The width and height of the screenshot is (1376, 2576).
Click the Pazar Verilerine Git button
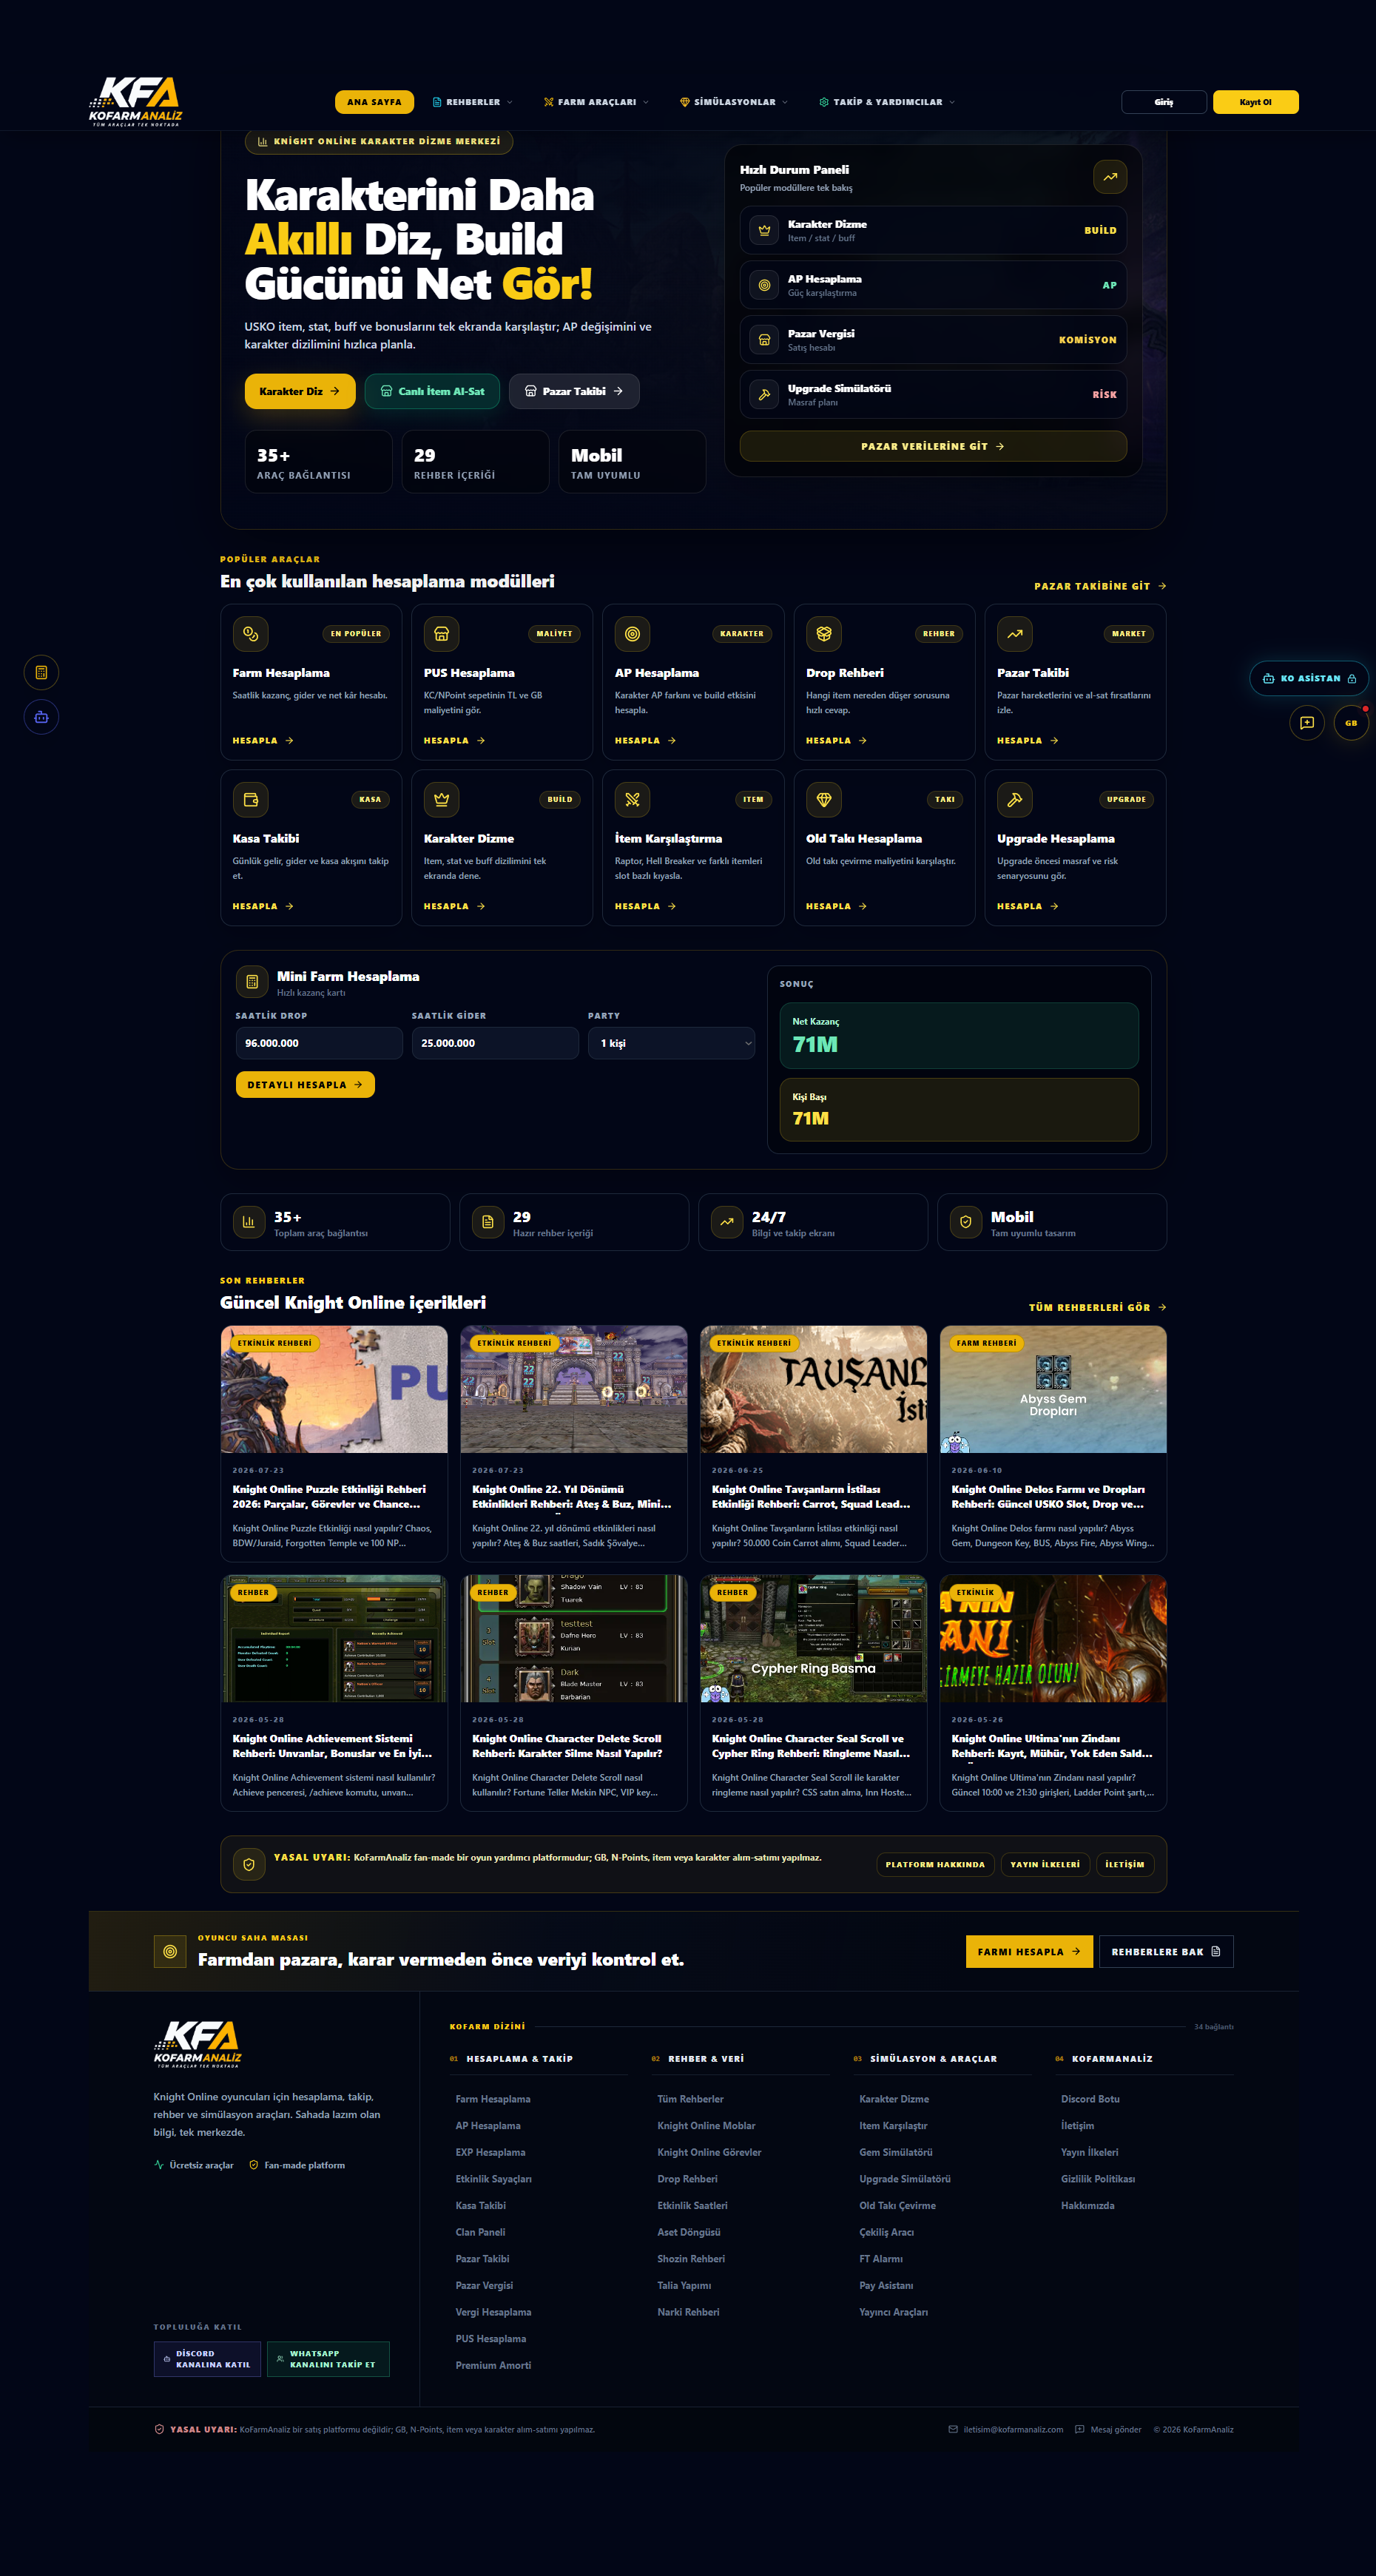933,446
